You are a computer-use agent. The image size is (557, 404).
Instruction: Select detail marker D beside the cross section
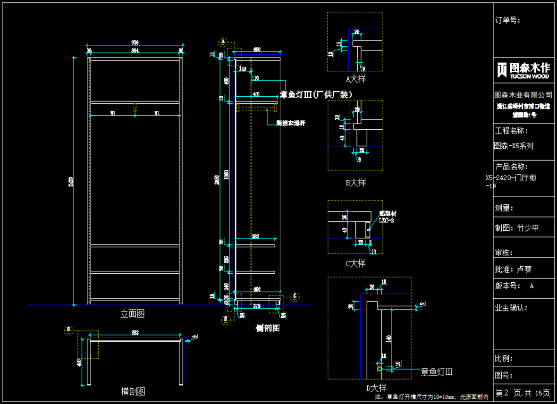click(x=68, y=329)
